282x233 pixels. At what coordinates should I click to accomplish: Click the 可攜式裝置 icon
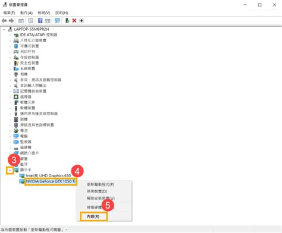(x=16, y=46)
